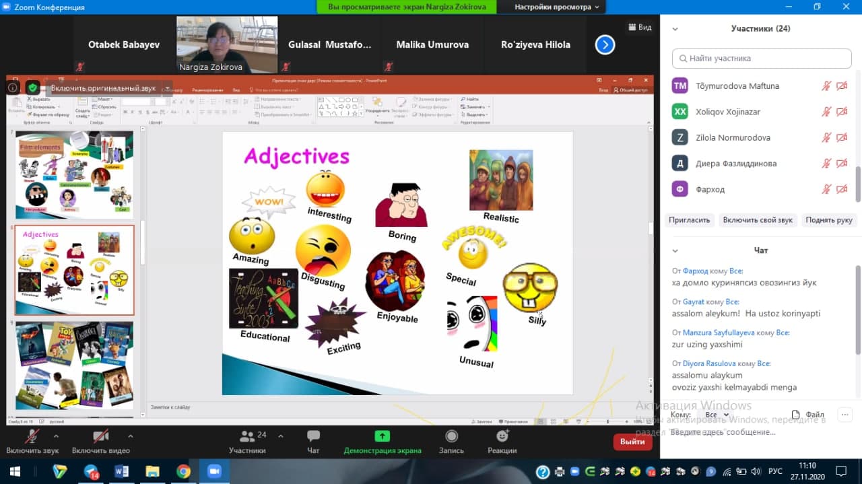
Task: Click the TM avatar of Tõymurodova Maftuna
Action: pos(680,86)
